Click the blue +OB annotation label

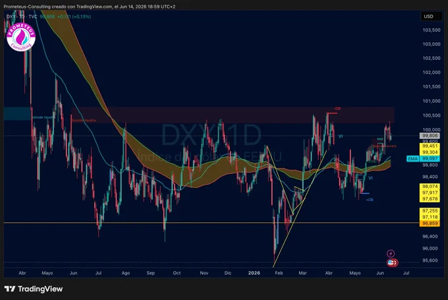click(370, 200)
